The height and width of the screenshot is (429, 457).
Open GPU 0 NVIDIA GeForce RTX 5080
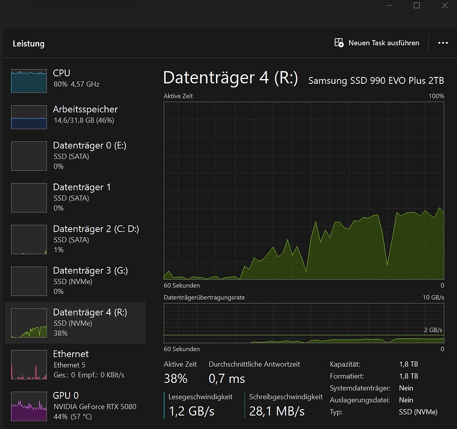coord(94,406)
